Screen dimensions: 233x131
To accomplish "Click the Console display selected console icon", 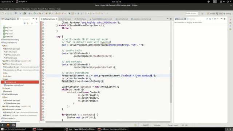I will click(210, 19).
